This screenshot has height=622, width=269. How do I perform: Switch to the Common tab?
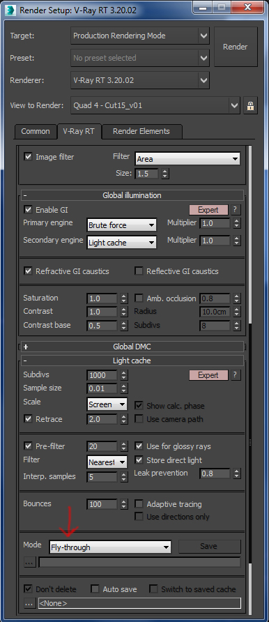click(x=36, y=131)
